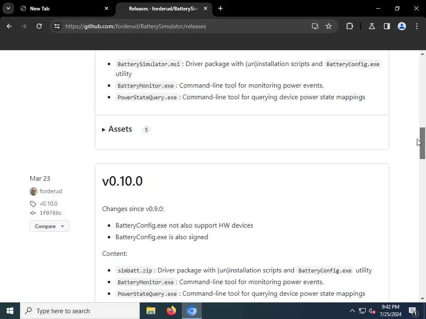This screenshot has height=319, width=426.
Task: Select the Releases forderud/BatterySimulator tab
Action: [x=164, y=8]
